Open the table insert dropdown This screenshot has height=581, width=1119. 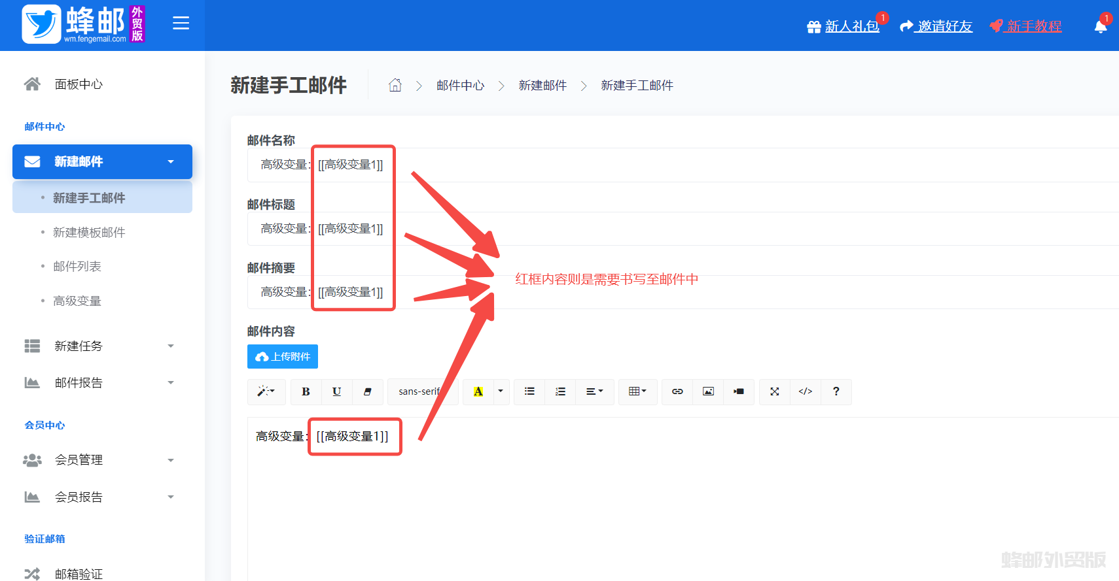pyautogui.click(x=637, y=391)
